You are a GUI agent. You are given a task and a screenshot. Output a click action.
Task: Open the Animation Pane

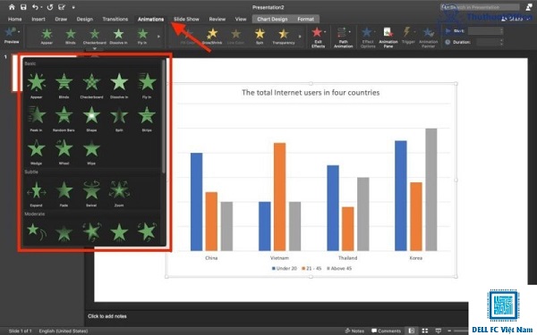[388, 38]
